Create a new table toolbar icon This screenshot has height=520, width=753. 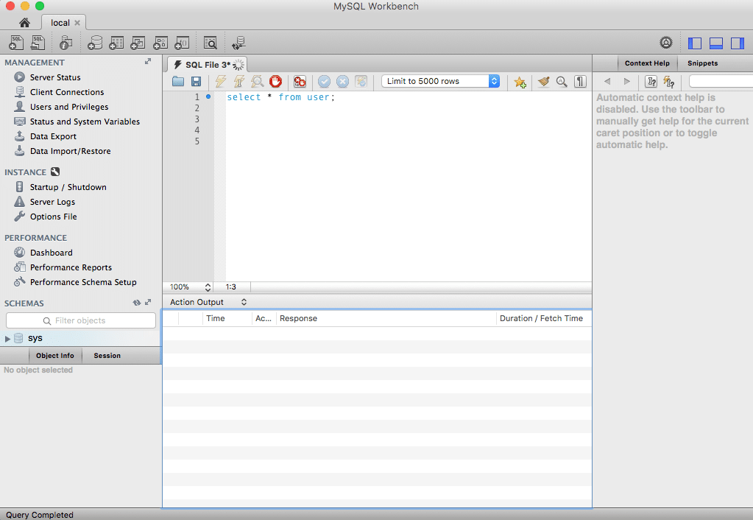[x=116, y=43]
